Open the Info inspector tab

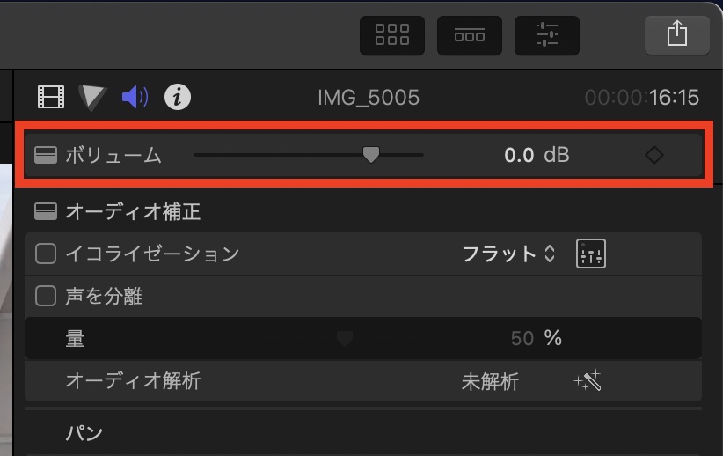178,96
